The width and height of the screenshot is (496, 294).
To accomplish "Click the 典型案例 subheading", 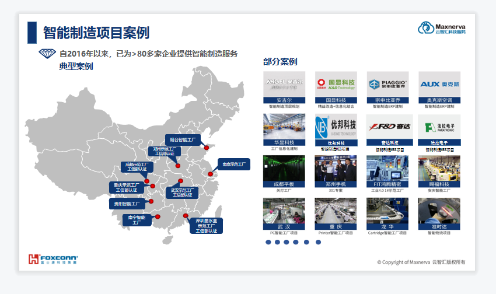I will click(x=76, y=66).
